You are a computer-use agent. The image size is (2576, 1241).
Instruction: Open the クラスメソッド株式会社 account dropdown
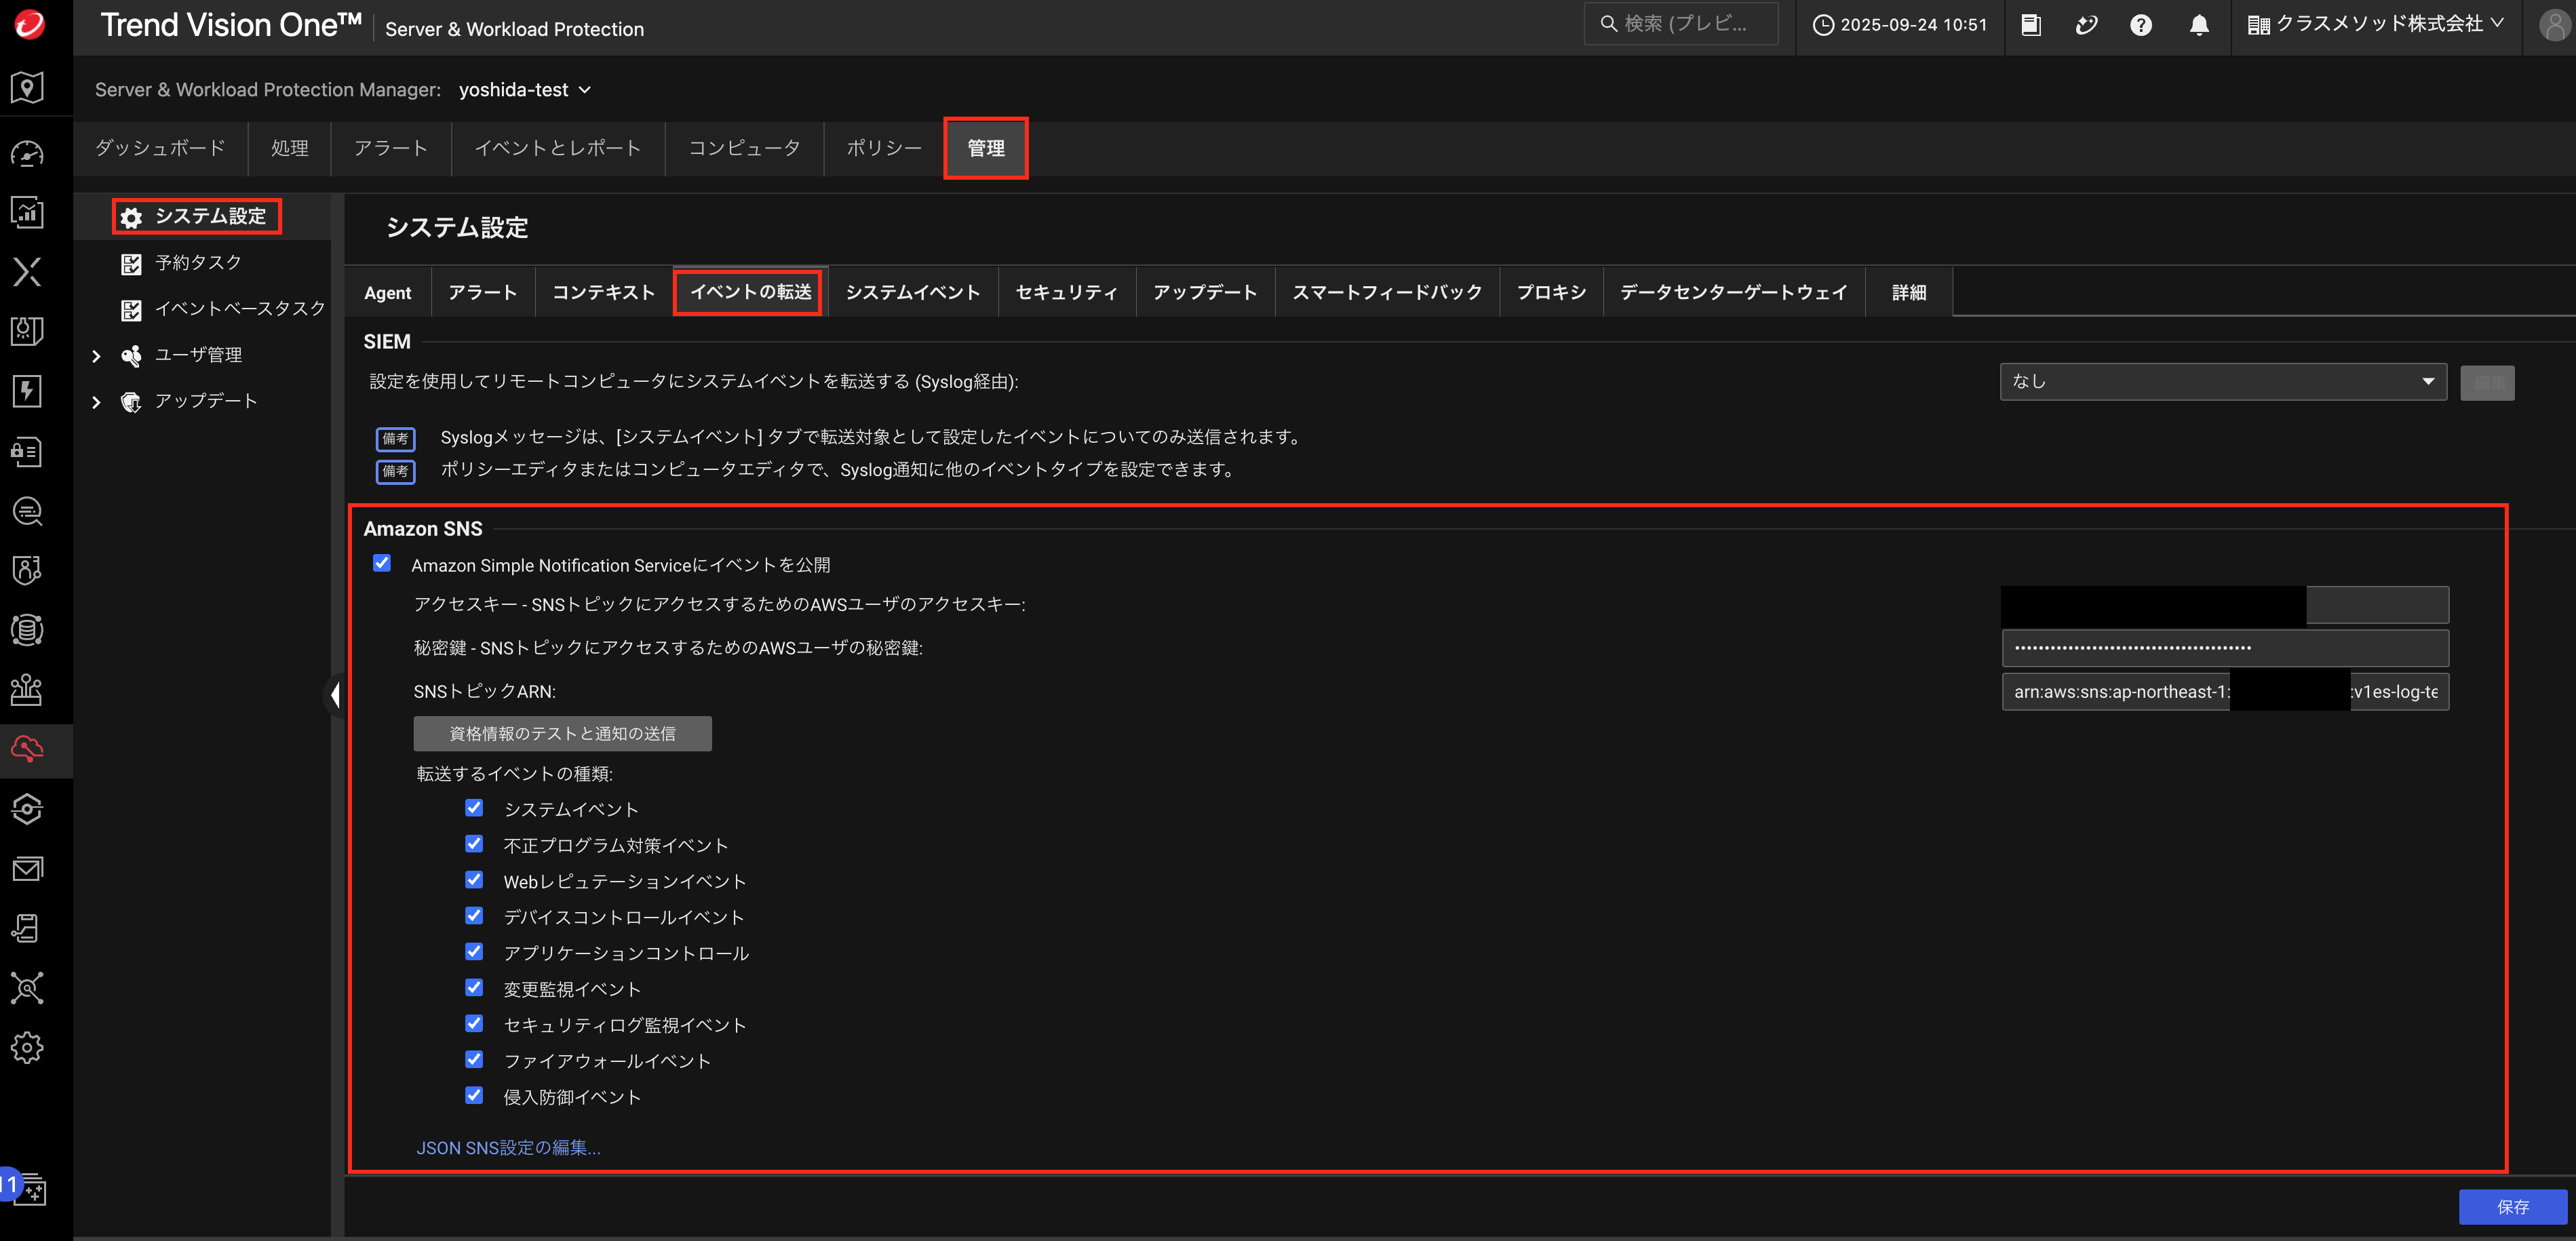click(2375, 25)
